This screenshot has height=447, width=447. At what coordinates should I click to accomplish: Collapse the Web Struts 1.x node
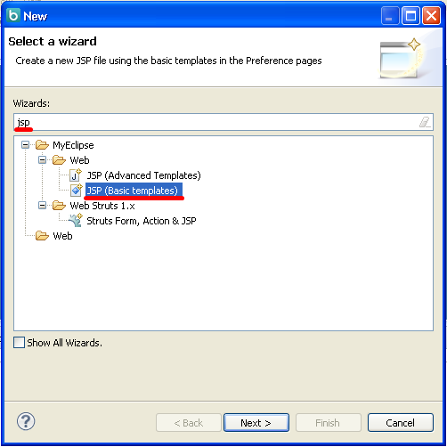tap(43, 206)
